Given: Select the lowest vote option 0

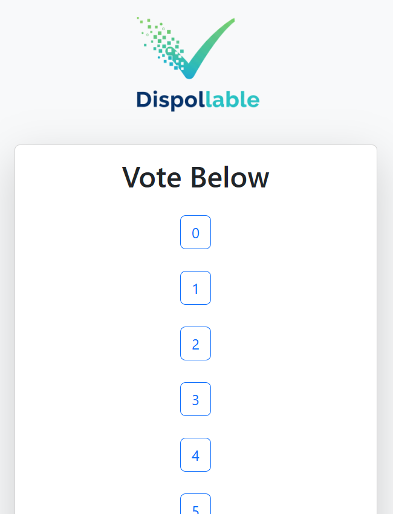Looking at the screenshot, I should (x=195, y=232).
